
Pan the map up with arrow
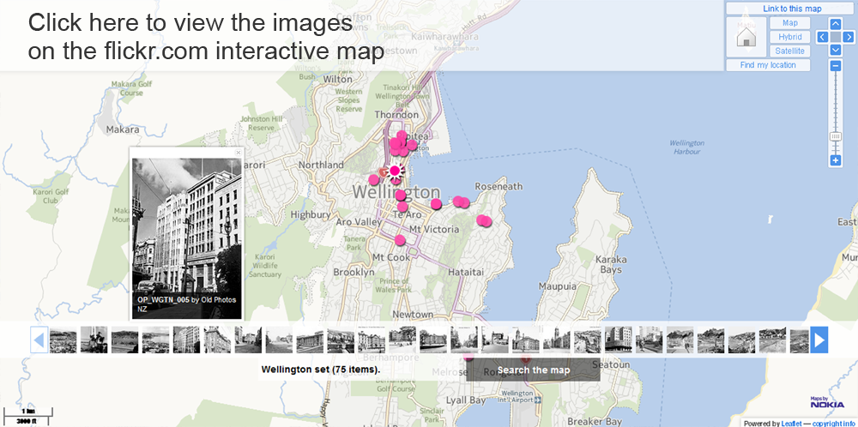pos(836,24)
